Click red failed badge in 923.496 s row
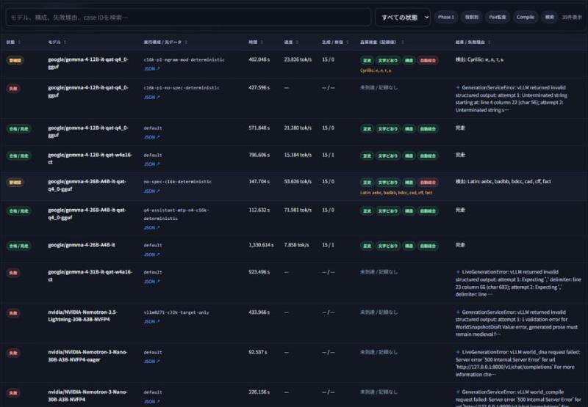 tap(13, 273)
